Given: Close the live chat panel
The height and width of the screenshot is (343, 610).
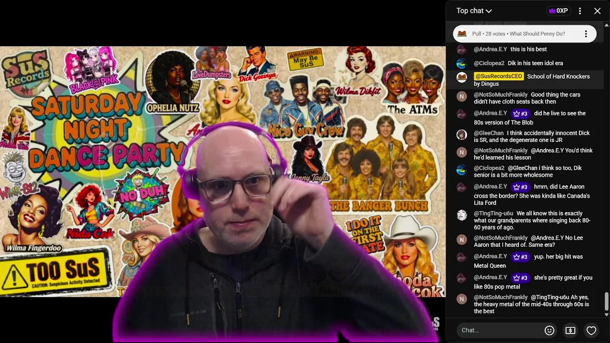Looking at the screenshot, I should click(597, 10).
